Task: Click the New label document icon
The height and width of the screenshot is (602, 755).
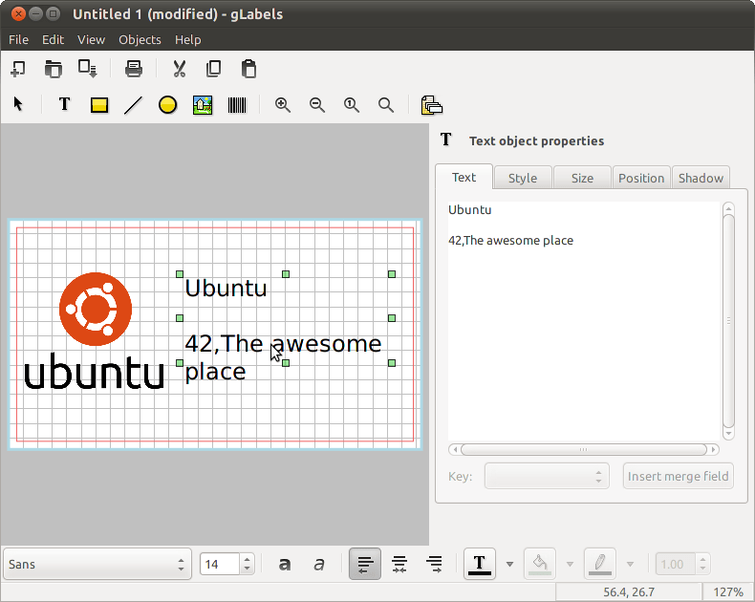Action: tap(18, 69)
